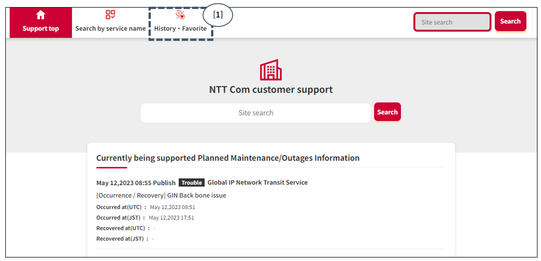Screen dimensions: 541x261
Task: Open the Global IP Network Transit Service notice
Action: pyautogui.click(x=257, y=182)
